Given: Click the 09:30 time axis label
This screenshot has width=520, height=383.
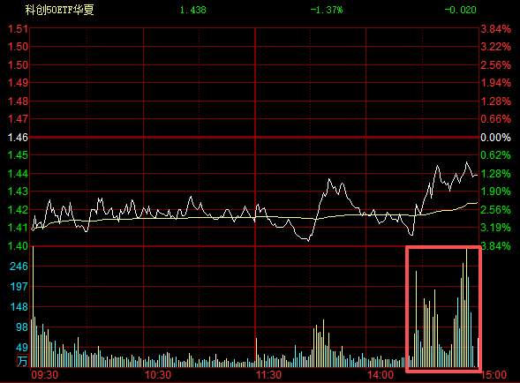Looking at the screenshot, I should click(45, 375).
